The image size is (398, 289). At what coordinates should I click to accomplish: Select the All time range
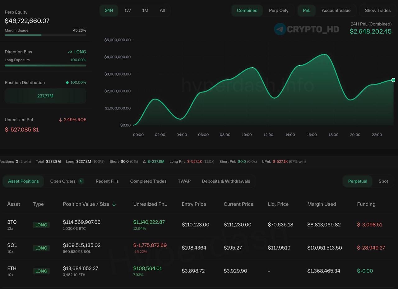(162, 11)
